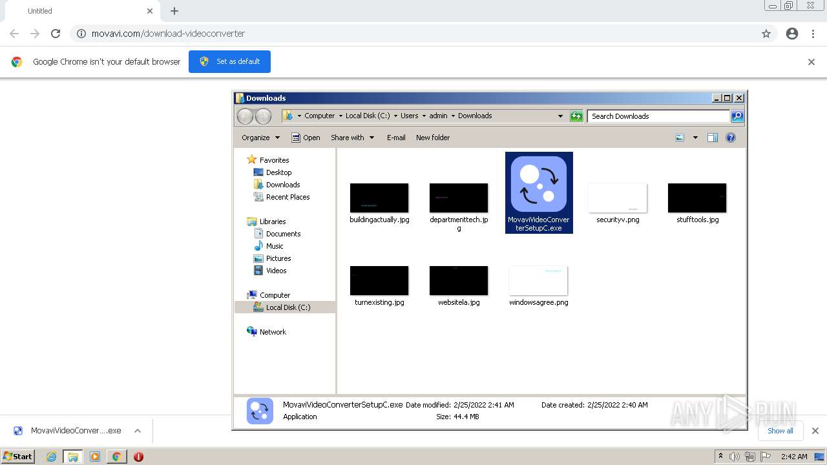This screenshot has width=827, height=465.
Task: Create a New folder
Action: (433, 138)
